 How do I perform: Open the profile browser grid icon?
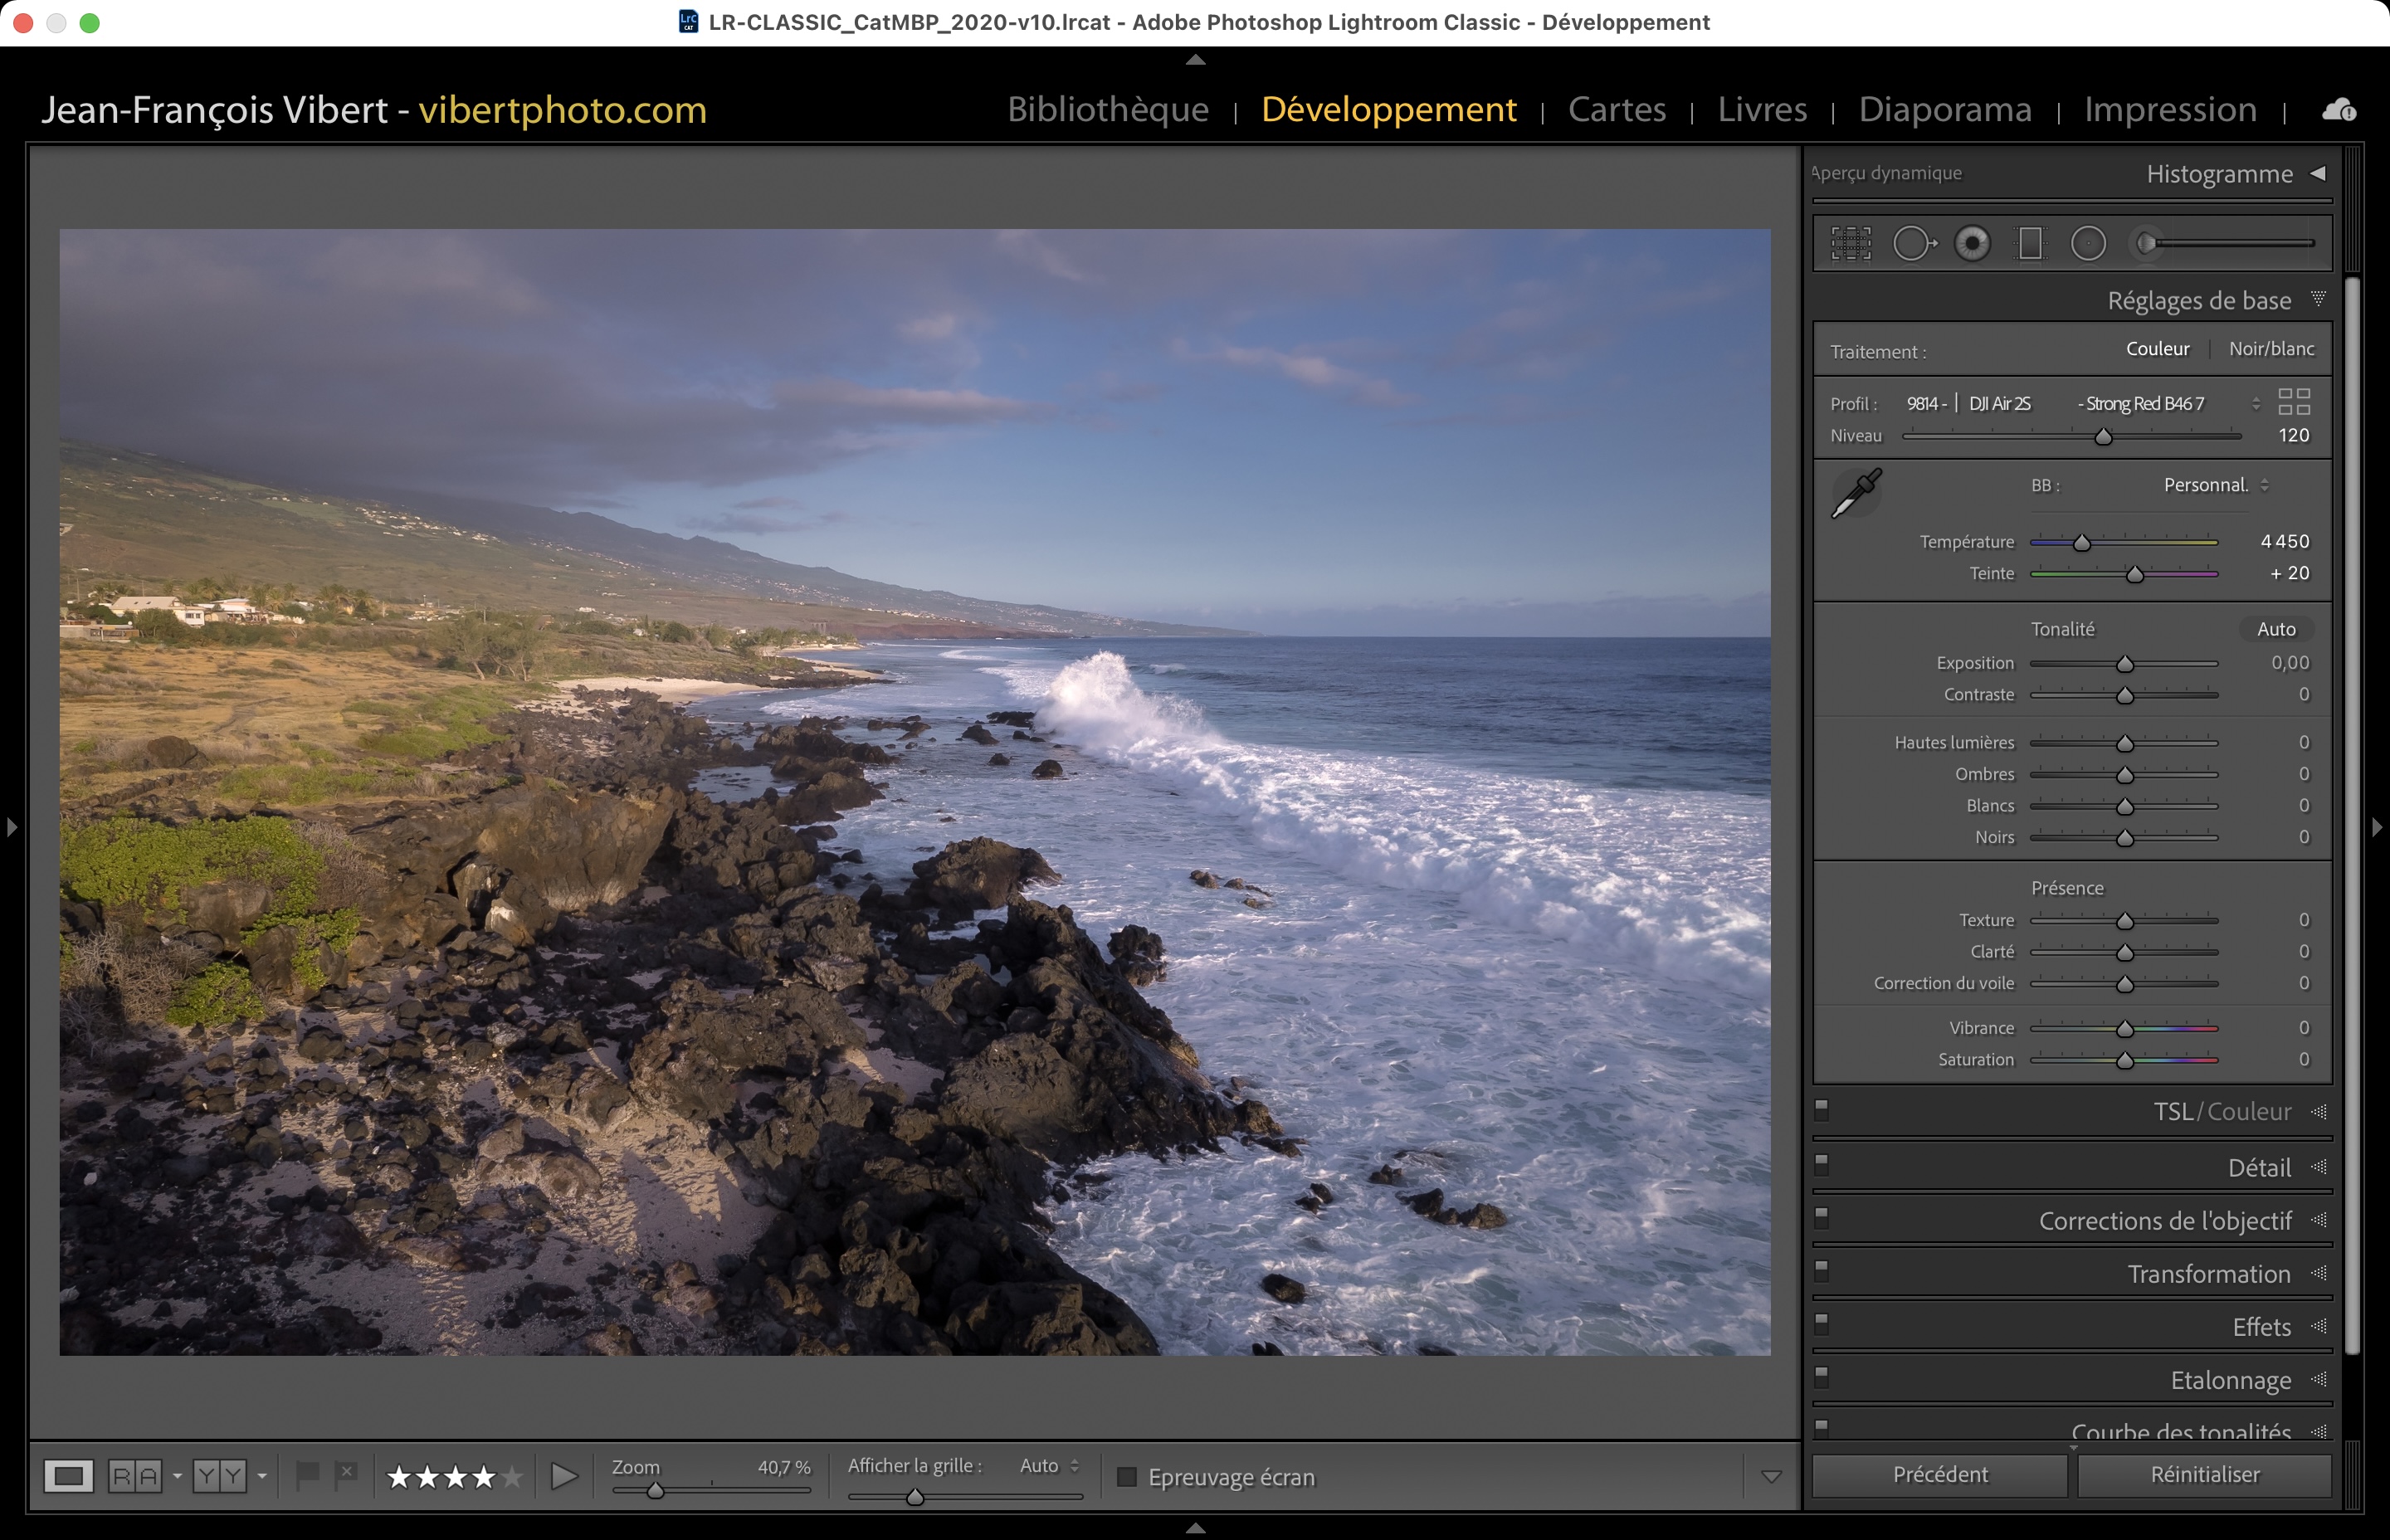[x=2294, y=402]
